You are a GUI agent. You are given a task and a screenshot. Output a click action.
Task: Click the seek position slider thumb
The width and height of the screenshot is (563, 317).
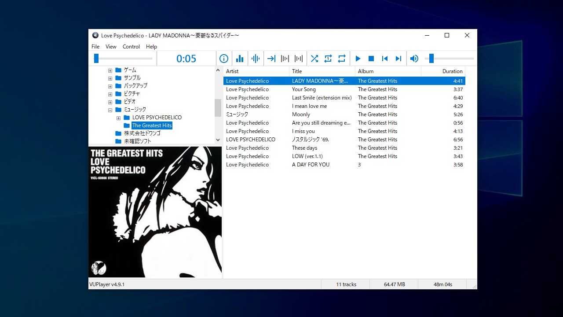coord(96,58)
